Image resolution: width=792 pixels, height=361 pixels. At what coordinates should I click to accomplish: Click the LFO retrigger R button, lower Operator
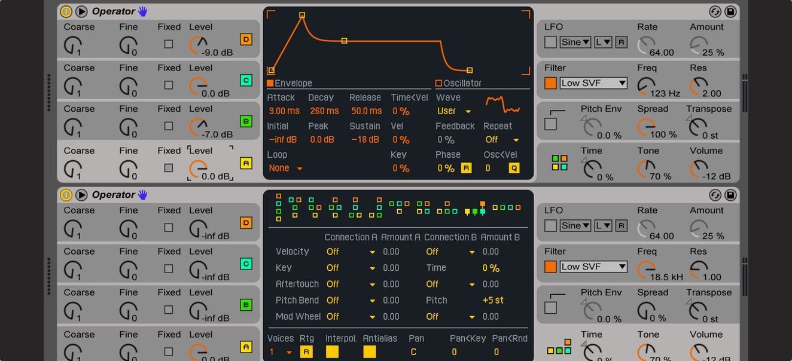(621, 225)
